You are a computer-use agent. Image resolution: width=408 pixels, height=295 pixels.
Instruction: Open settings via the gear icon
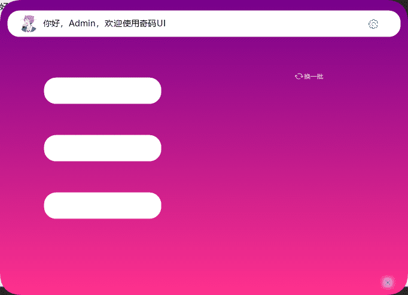point(373,24)
